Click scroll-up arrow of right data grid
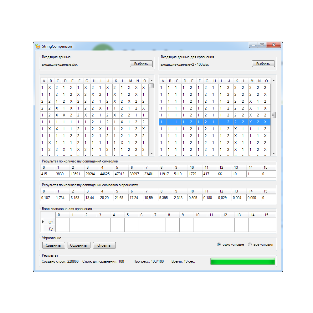313x313 pixels. 273,80
